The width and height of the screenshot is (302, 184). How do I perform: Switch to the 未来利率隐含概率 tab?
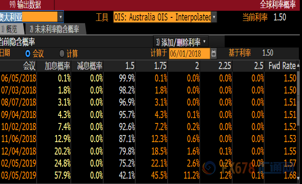[x=53, y=29]
